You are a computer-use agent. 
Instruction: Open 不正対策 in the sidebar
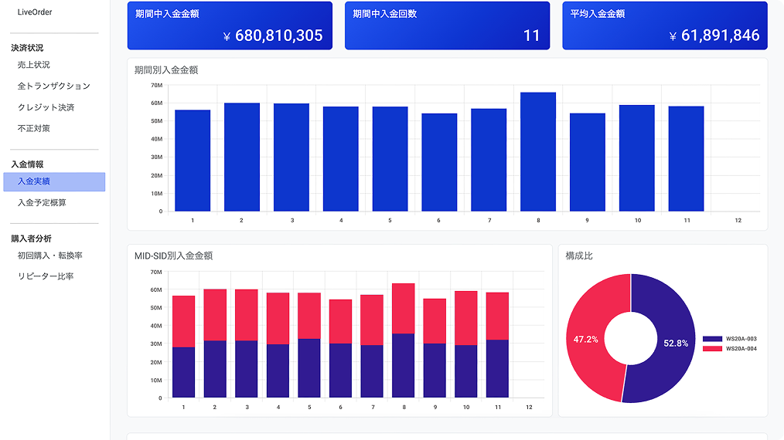tap(33, 128)
